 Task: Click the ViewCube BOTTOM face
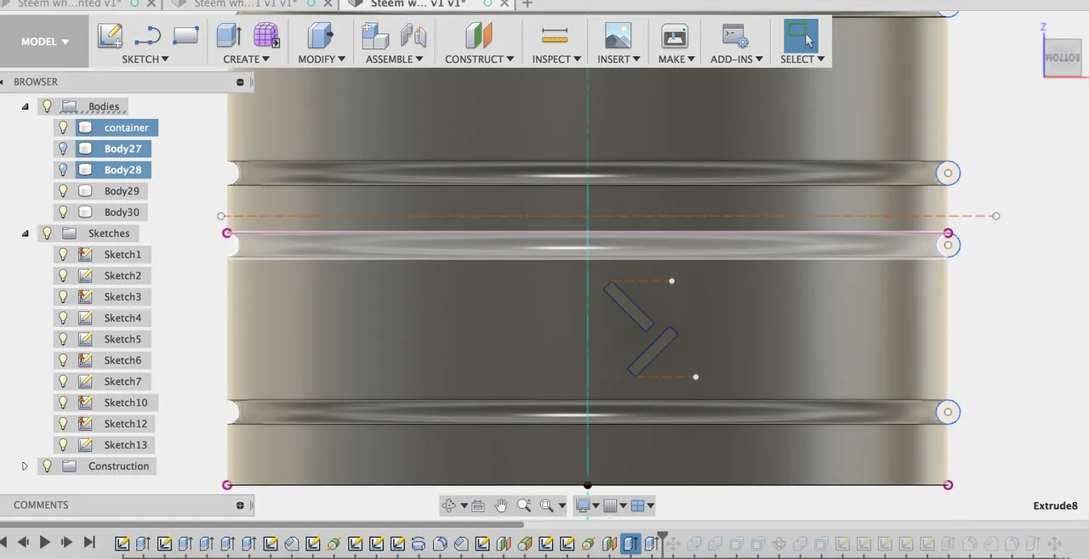point(1062,59)
